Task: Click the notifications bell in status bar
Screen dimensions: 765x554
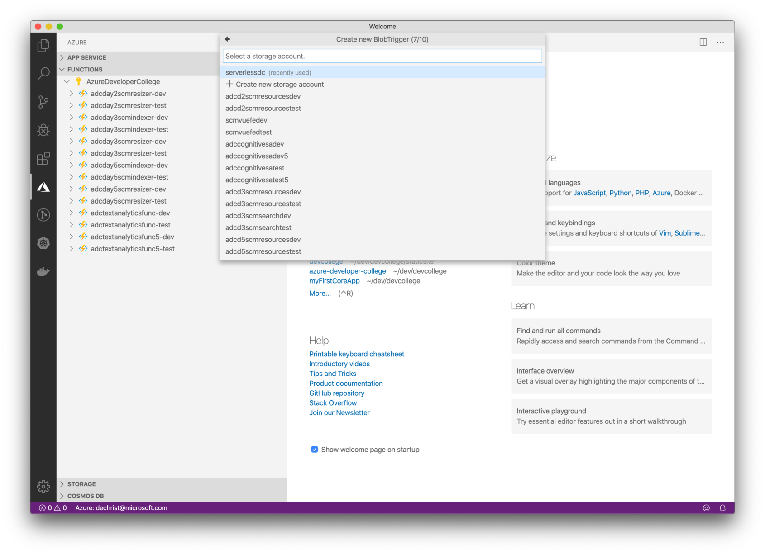Action: pos(723,508)
